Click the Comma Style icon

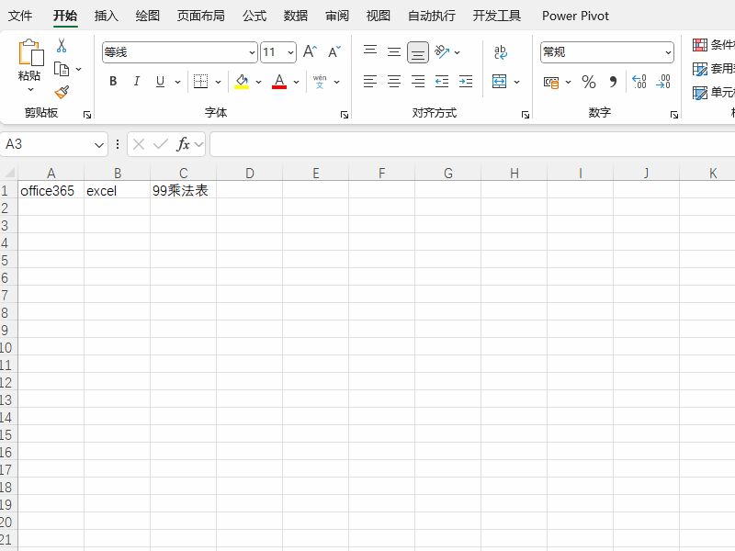(x=613, y=82)
